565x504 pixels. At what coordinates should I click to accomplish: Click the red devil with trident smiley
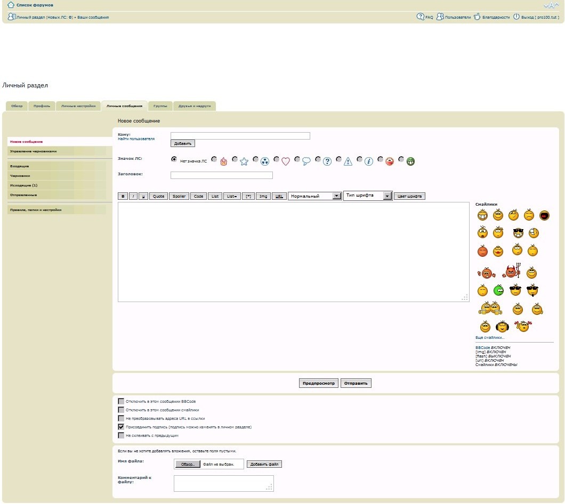(x=512, y=272)
